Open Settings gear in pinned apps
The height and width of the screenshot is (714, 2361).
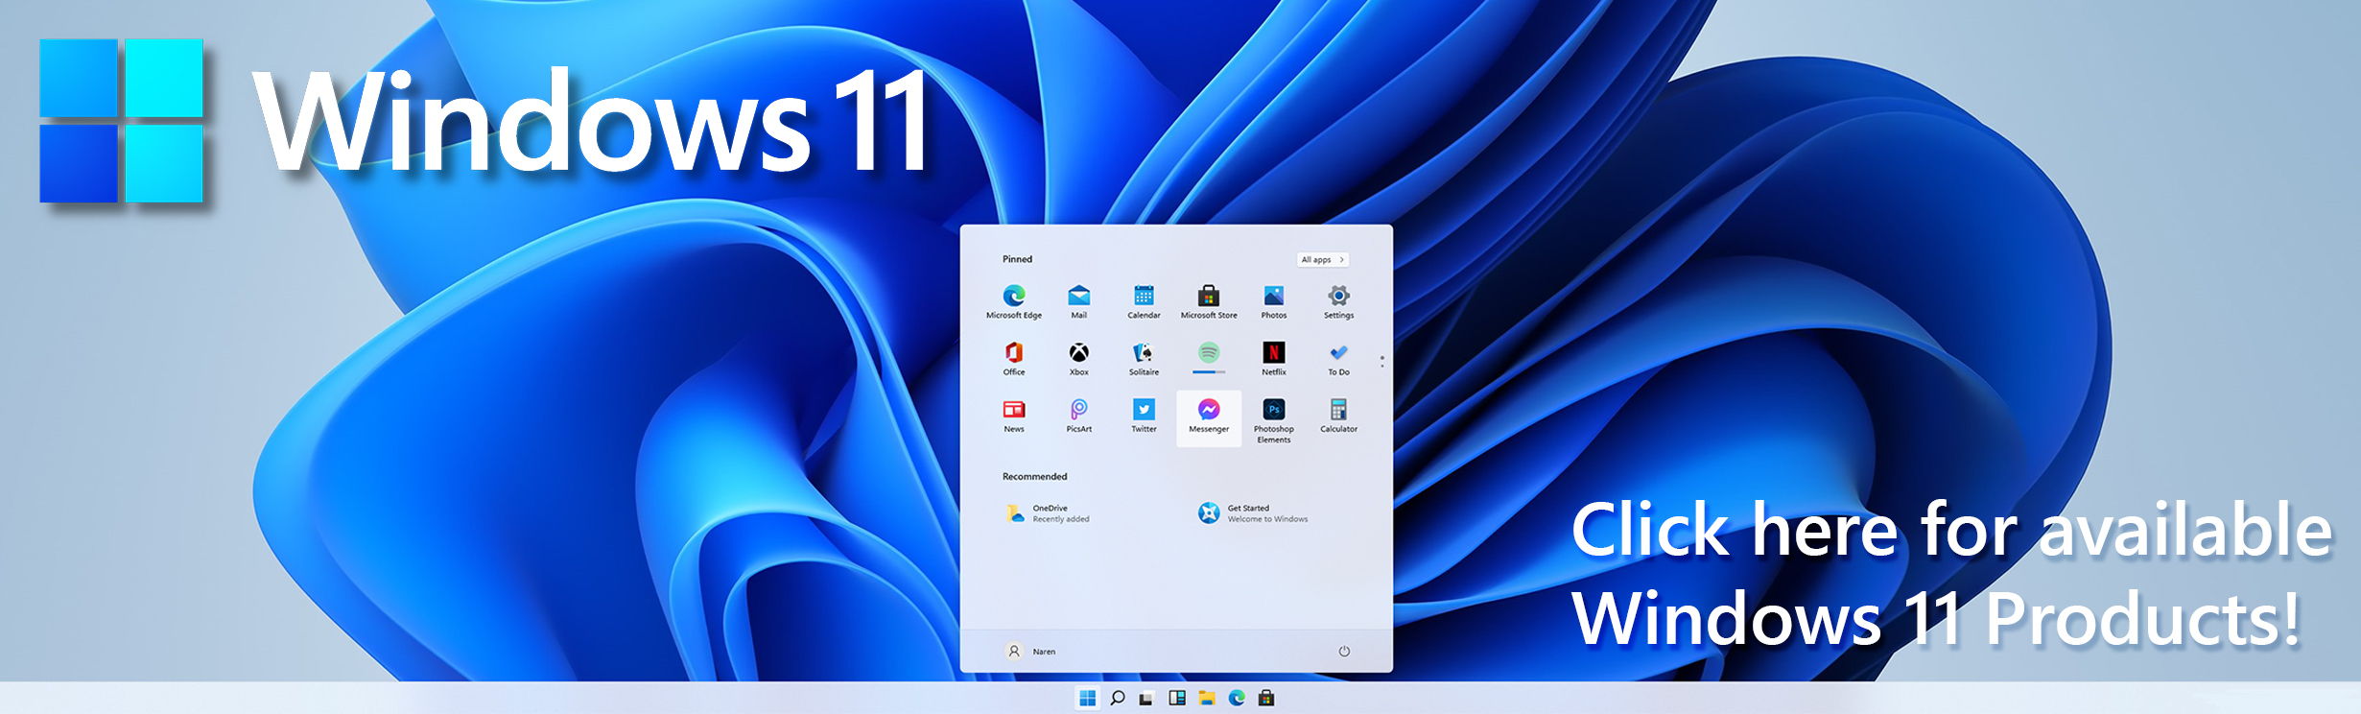point(1338,300)
